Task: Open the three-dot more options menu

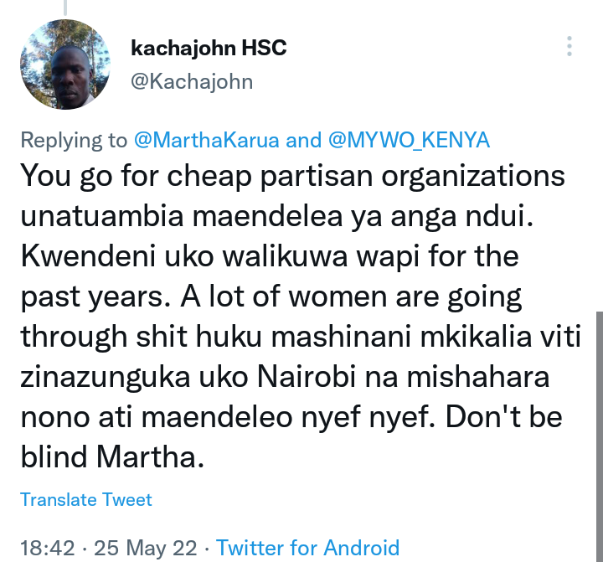Action: 569,47
